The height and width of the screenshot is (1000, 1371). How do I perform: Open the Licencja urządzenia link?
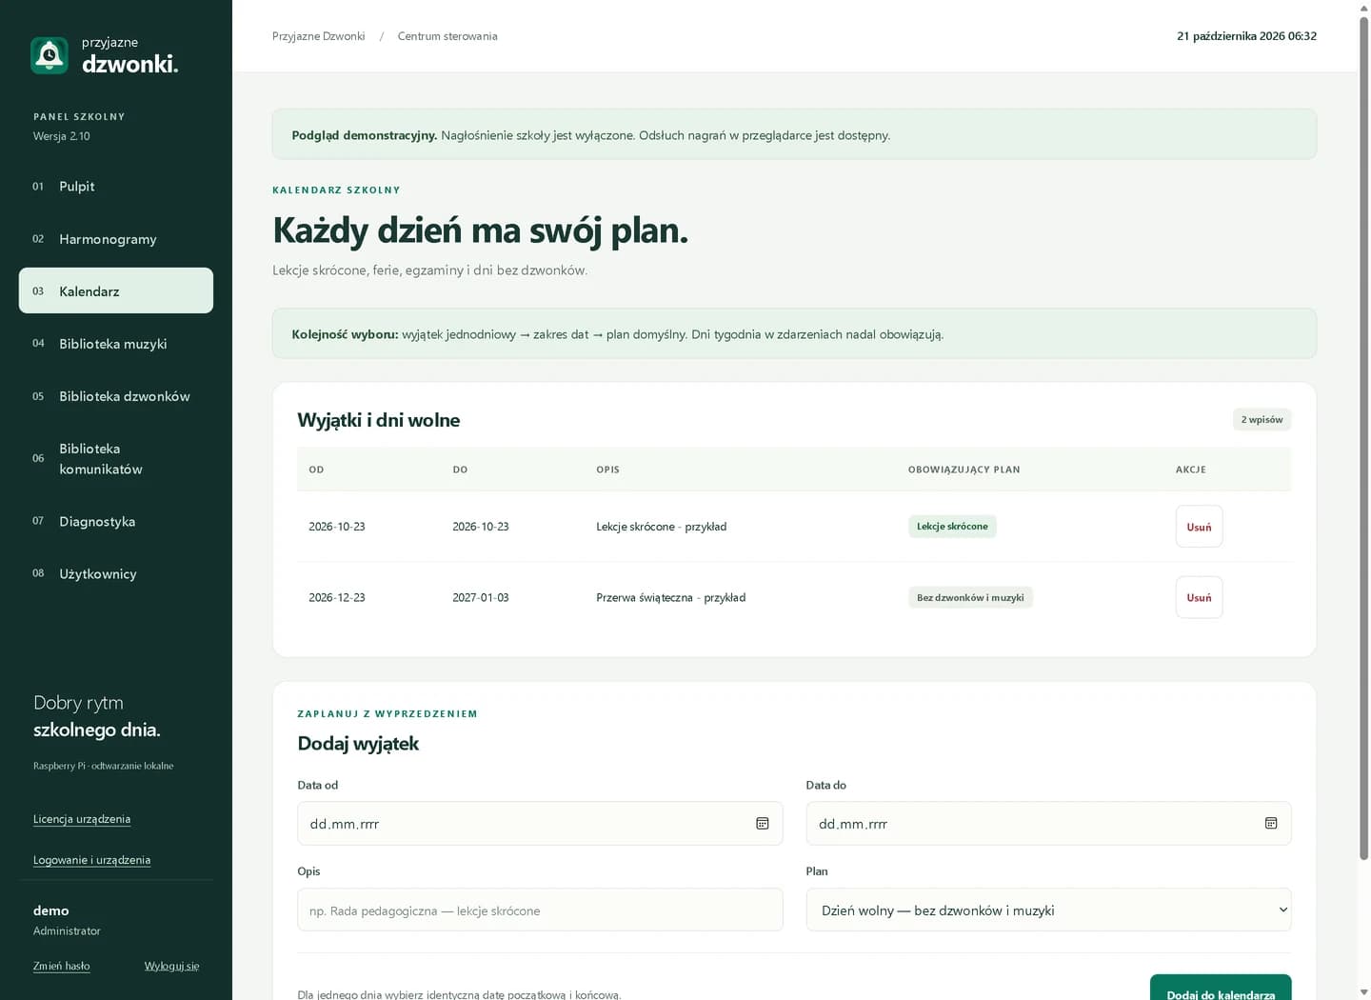pos(82,819)
